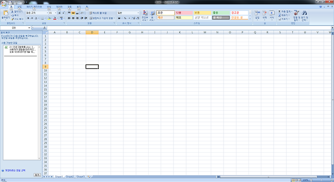Image resolution: width=334 pixels, height=182 pixels.
Task: Toggle italic formatting
Action: (32, 18)
